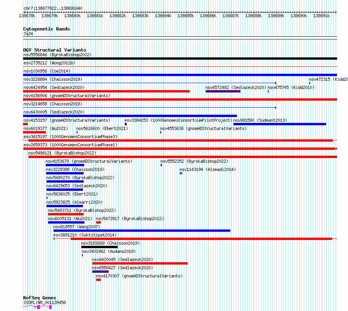Open the nsv6572482 (Sedlazeck2020) label
Screen dimensions: 348x311
236,87
